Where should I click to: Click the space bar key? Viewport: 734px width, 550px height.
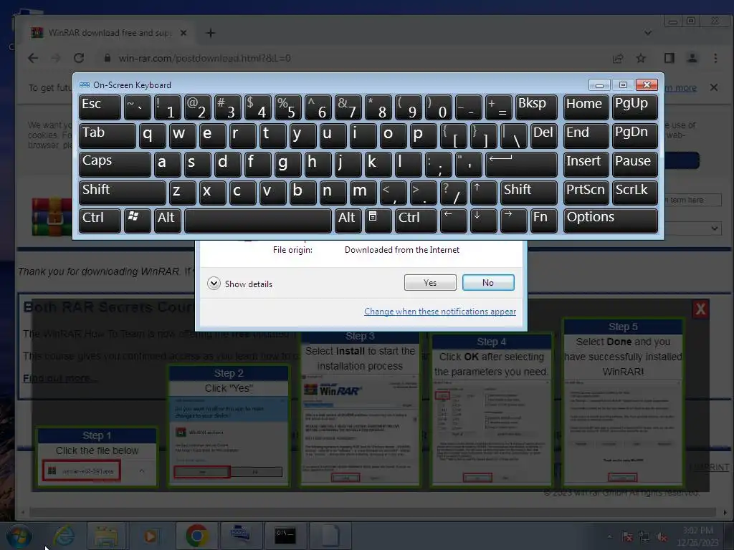click(257, 221)
